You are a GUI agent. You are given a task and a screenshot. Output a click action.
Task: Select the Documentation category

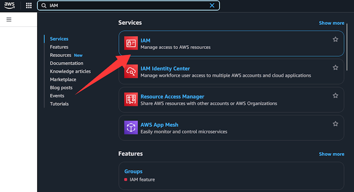click(x=66, y=63)
